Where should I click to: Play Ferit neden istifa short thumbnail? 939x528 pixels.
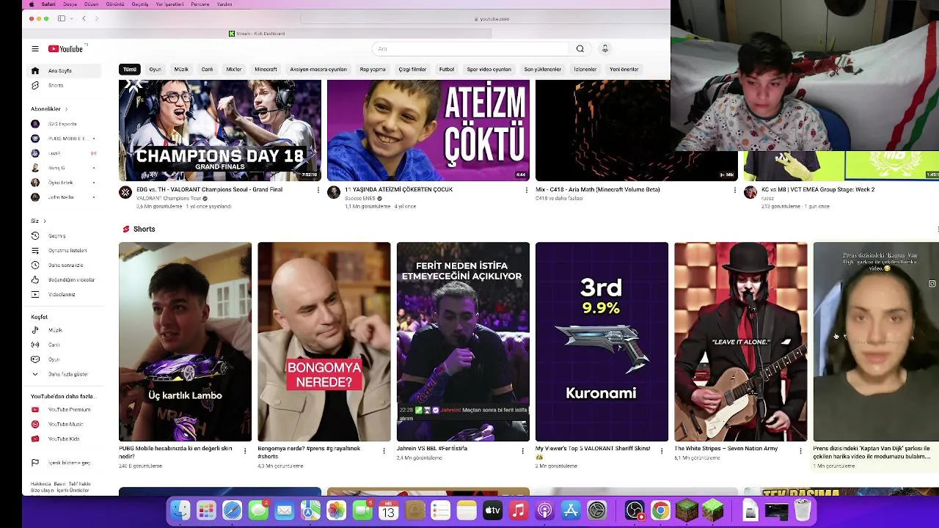pos(463,342)
